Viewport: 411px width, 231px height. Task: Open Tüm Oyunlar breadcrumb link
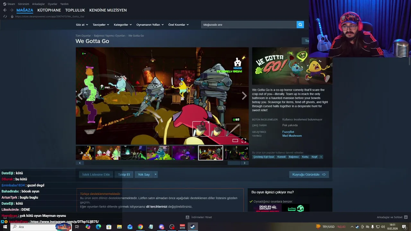(83, 36)
